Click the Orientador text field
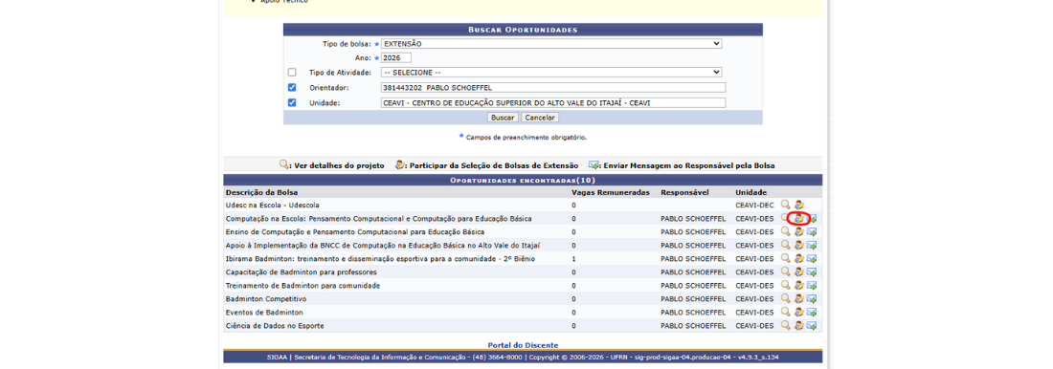 553,88
